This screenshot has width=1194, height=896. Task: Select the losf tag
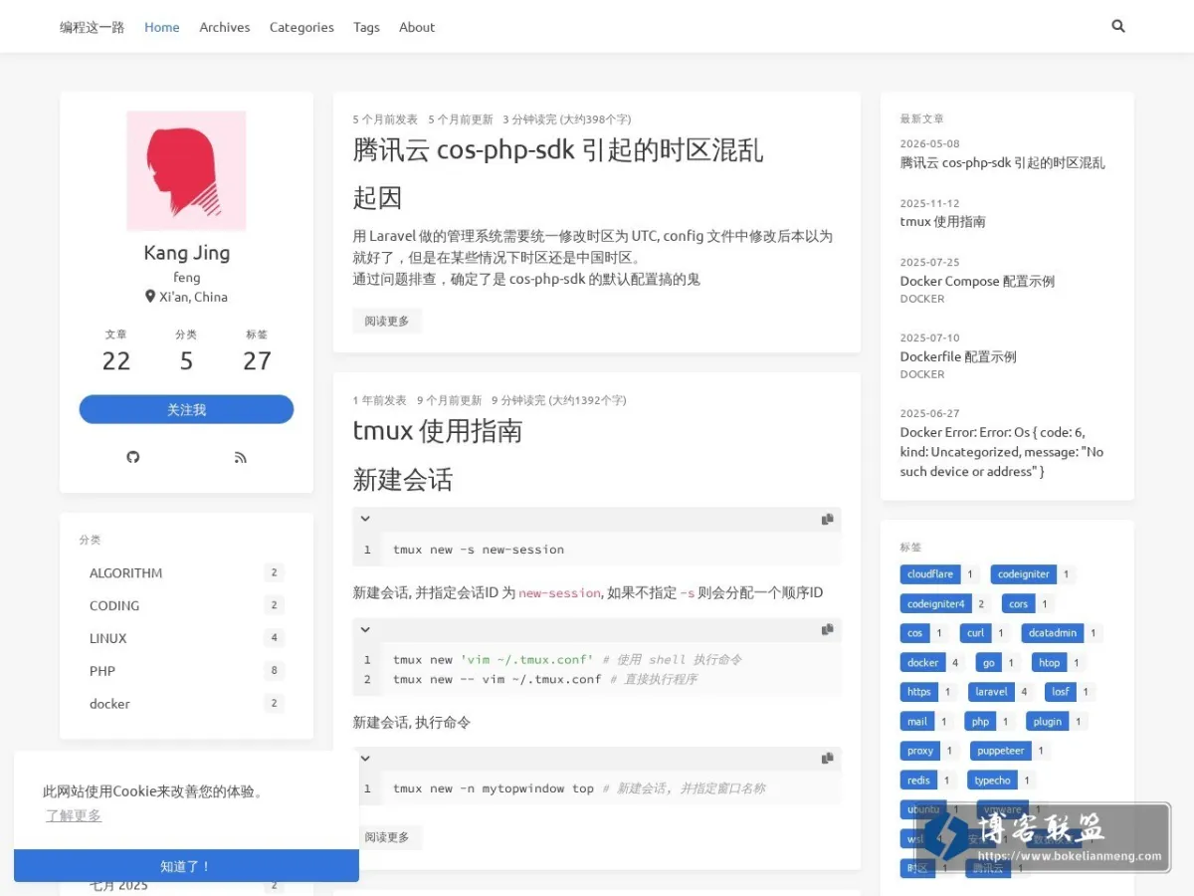[1060, 692]
